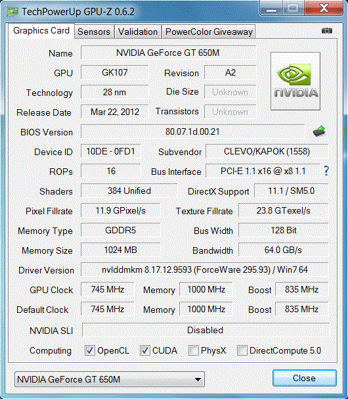Screen dimensions: 348x399
Task: Open the Validation tab
Action: (x=138, y=32)
